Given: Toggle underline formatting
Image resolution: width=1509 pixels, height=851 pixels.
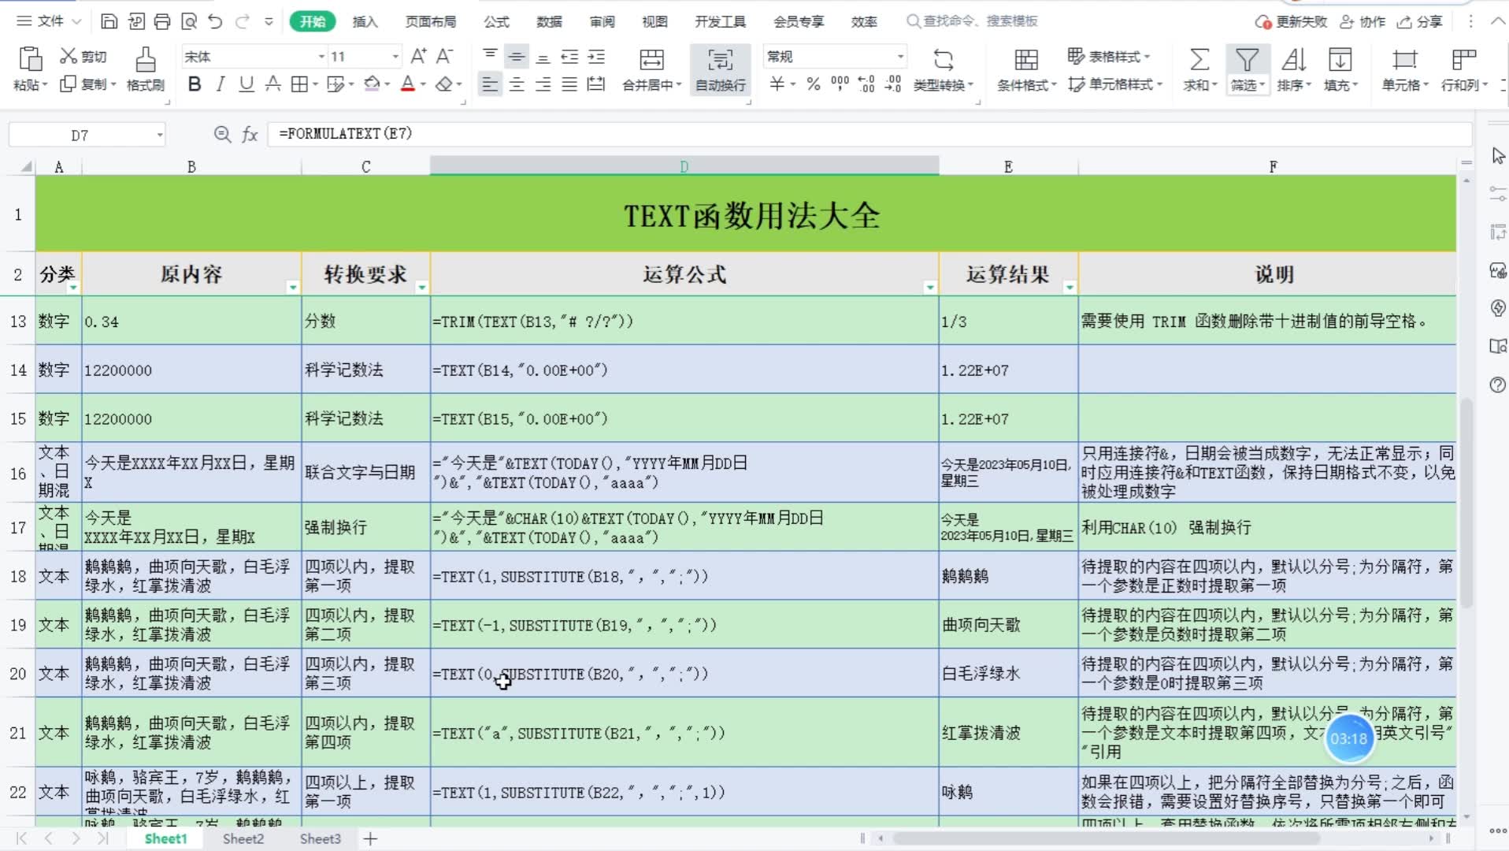Looking at the screenshot, I should tap(245, 84).
